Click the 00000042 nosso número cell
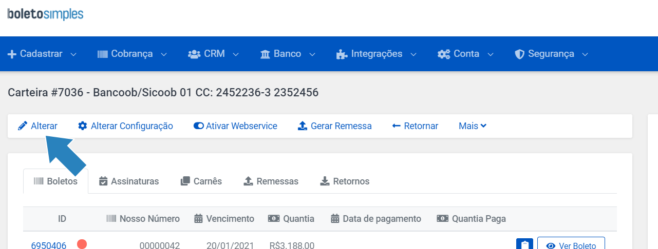Image resolution: width=658 pixels, height=249 pixels. pos(160,245)
